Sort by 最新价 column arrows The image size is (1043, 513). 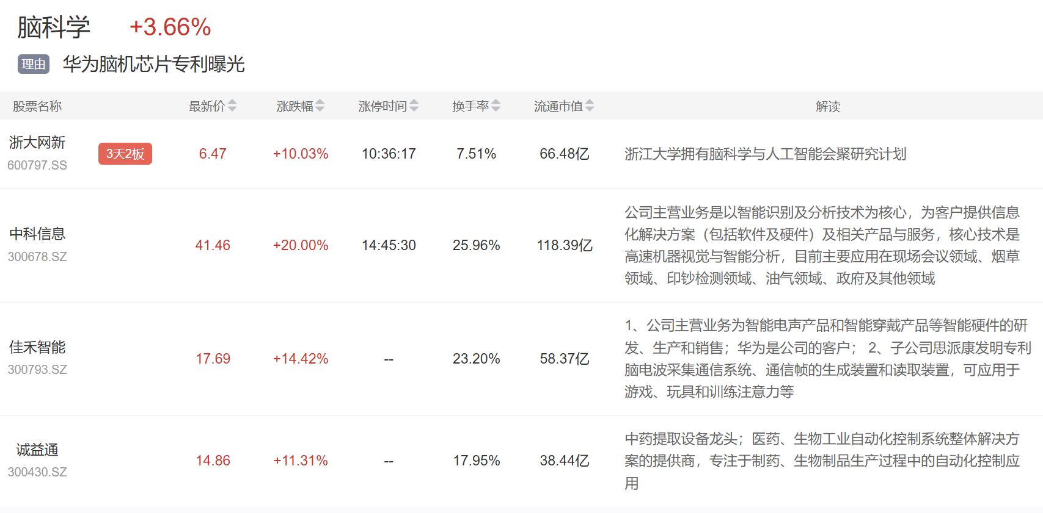[232, 106]
